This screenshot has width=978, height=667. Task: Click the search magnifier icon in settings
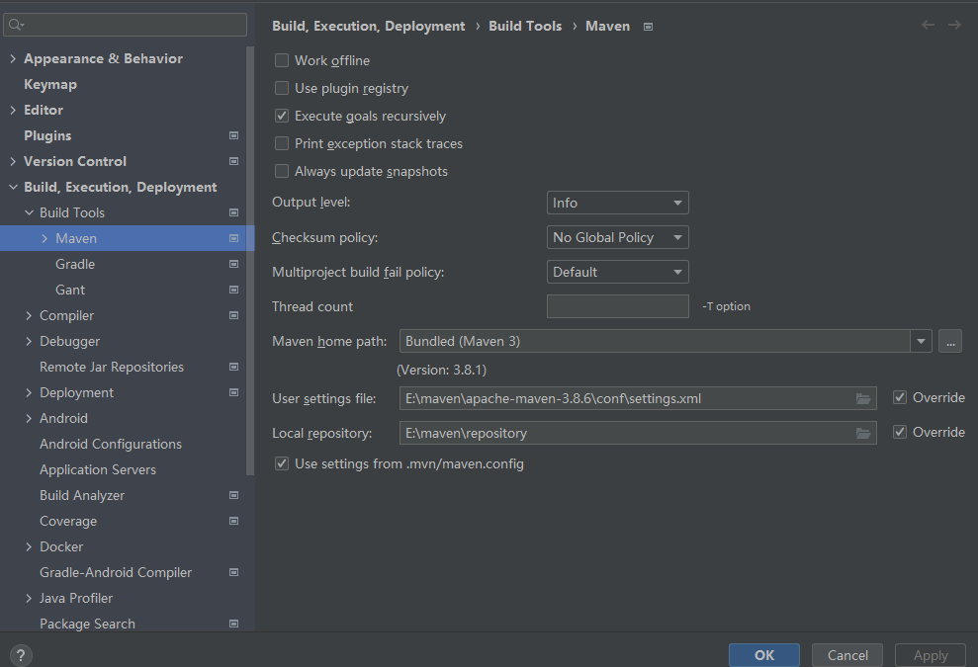click(17, 25)
